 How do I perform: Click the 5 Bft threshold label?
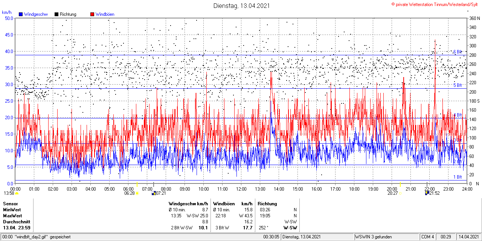click(x=458, y=85)
